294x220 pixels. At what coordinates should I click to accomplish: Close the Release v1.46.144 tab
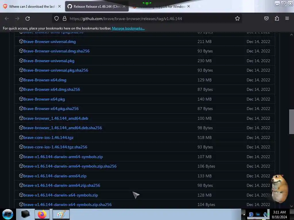point(124,6)
